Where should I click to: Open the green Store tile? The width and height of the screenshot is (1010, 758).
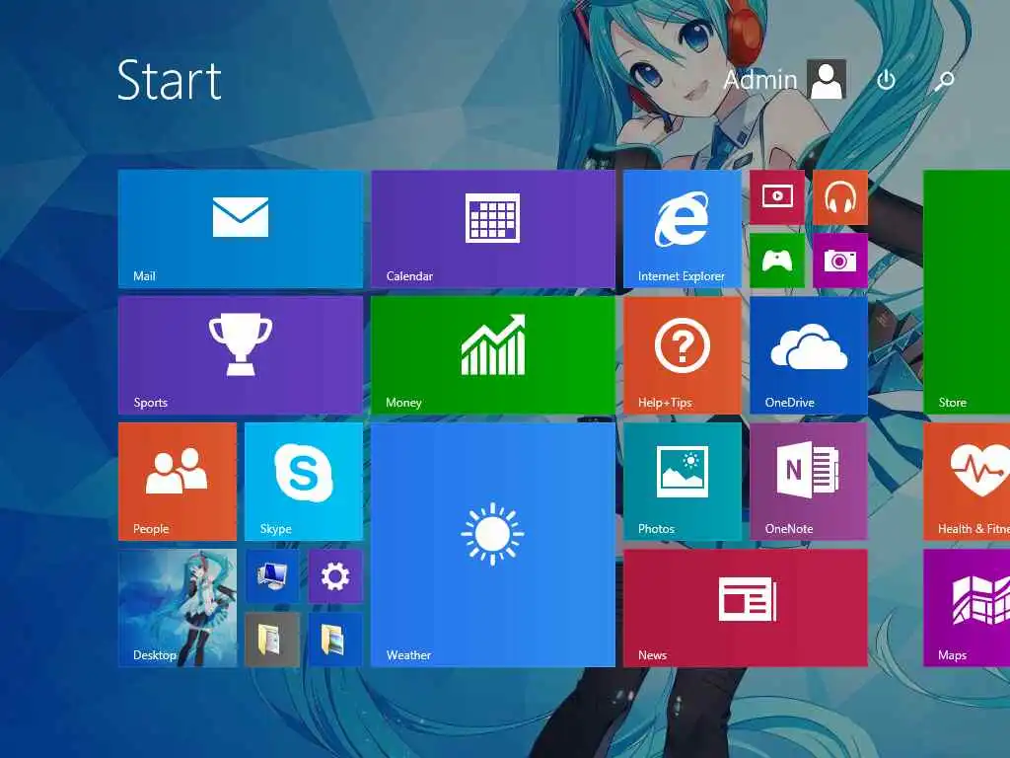pos(967,292)
